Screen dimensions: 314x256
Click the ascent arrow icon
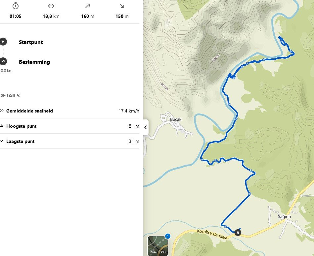coord(87,6)
